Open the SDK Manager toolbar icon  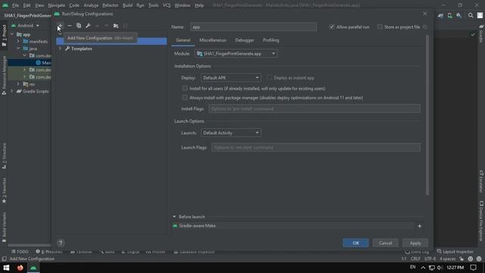[x=458, y=15]
